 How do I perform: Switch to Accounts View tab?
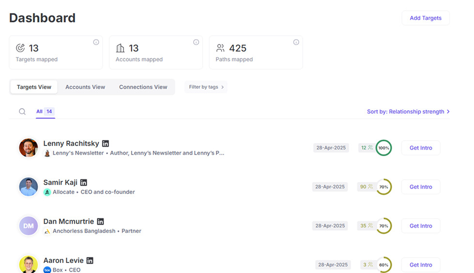(x=85, y=87)
